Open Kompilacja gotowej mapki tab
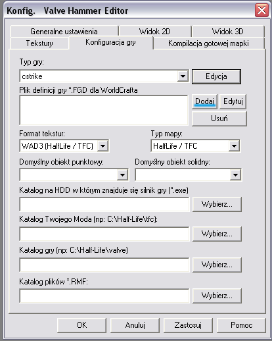The width and height of the screenshot is (272, 341). tap(208, 43)
